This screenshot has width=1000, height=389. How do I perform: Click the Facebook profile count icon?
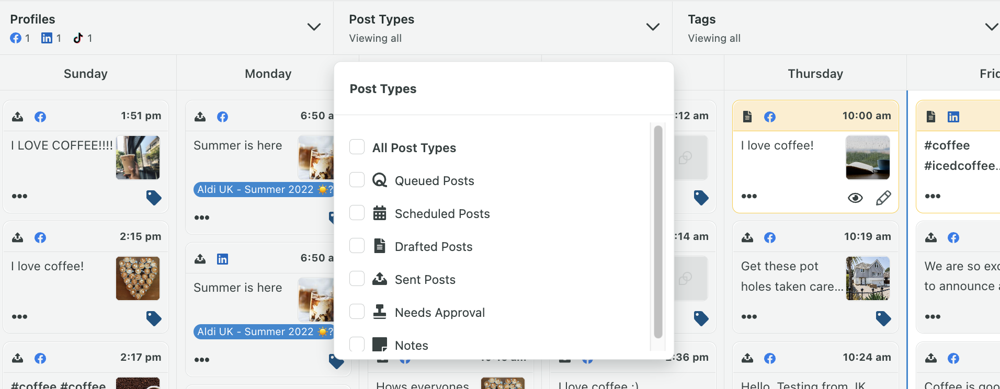(x=16, y=38)
